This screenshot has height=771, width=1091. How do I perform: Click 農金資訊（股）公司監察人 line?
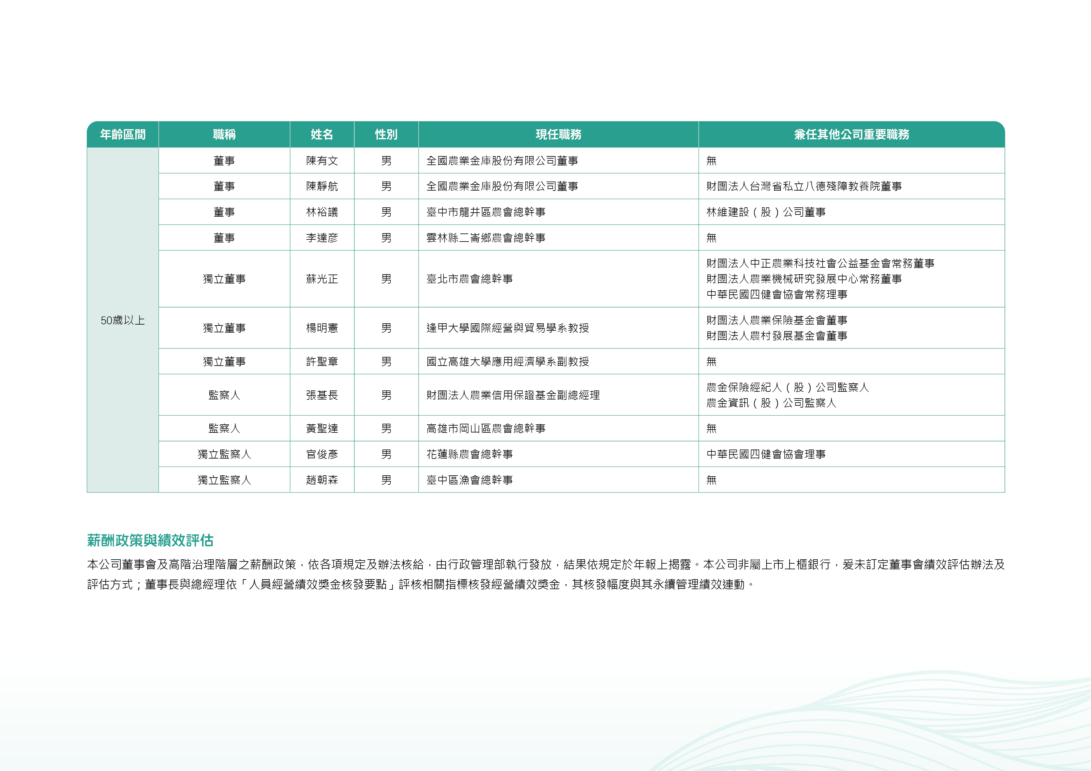pos(771,403)
